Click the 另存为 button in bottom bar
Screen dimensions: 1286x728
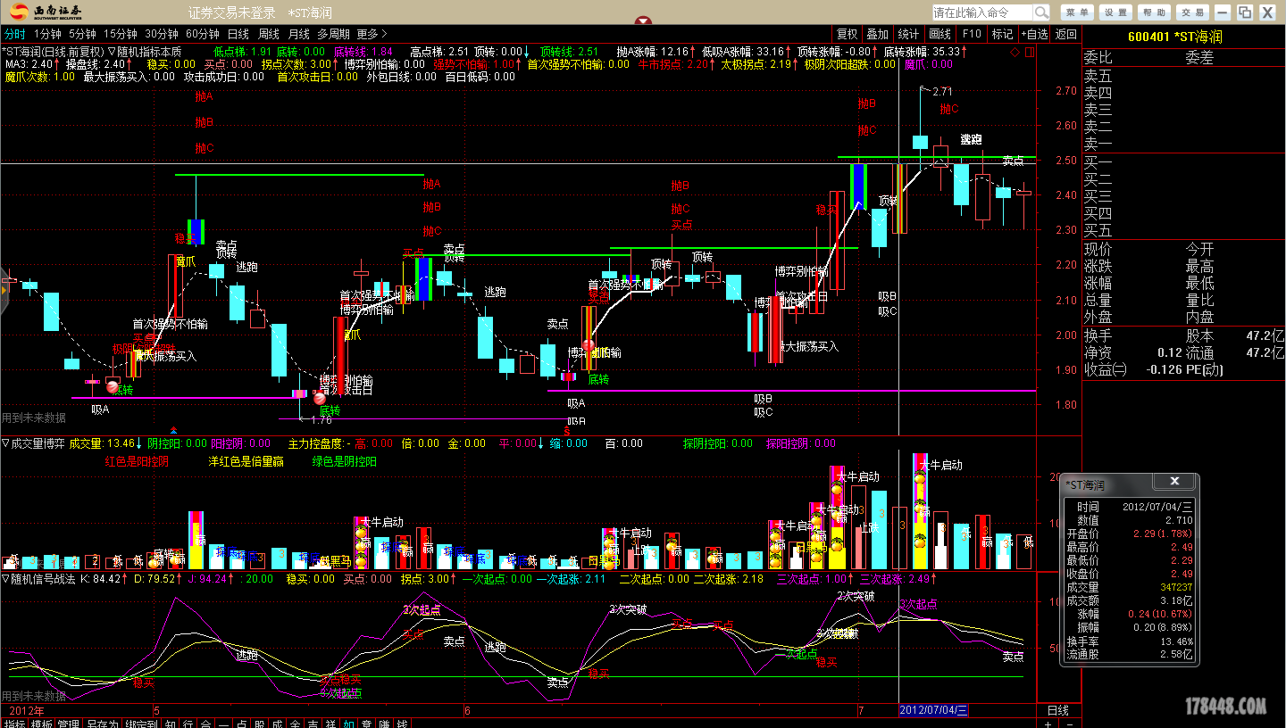point(103,724)
